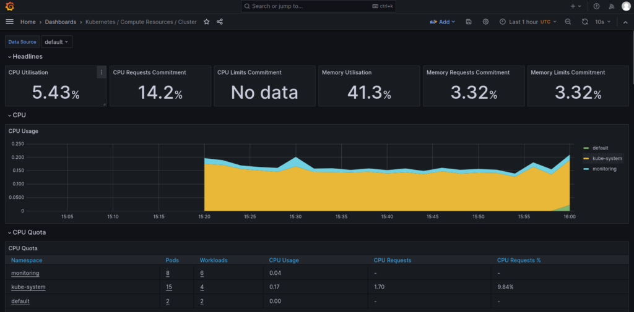
Task: Toggle monitoring series in legend
Action: point(604,169)
